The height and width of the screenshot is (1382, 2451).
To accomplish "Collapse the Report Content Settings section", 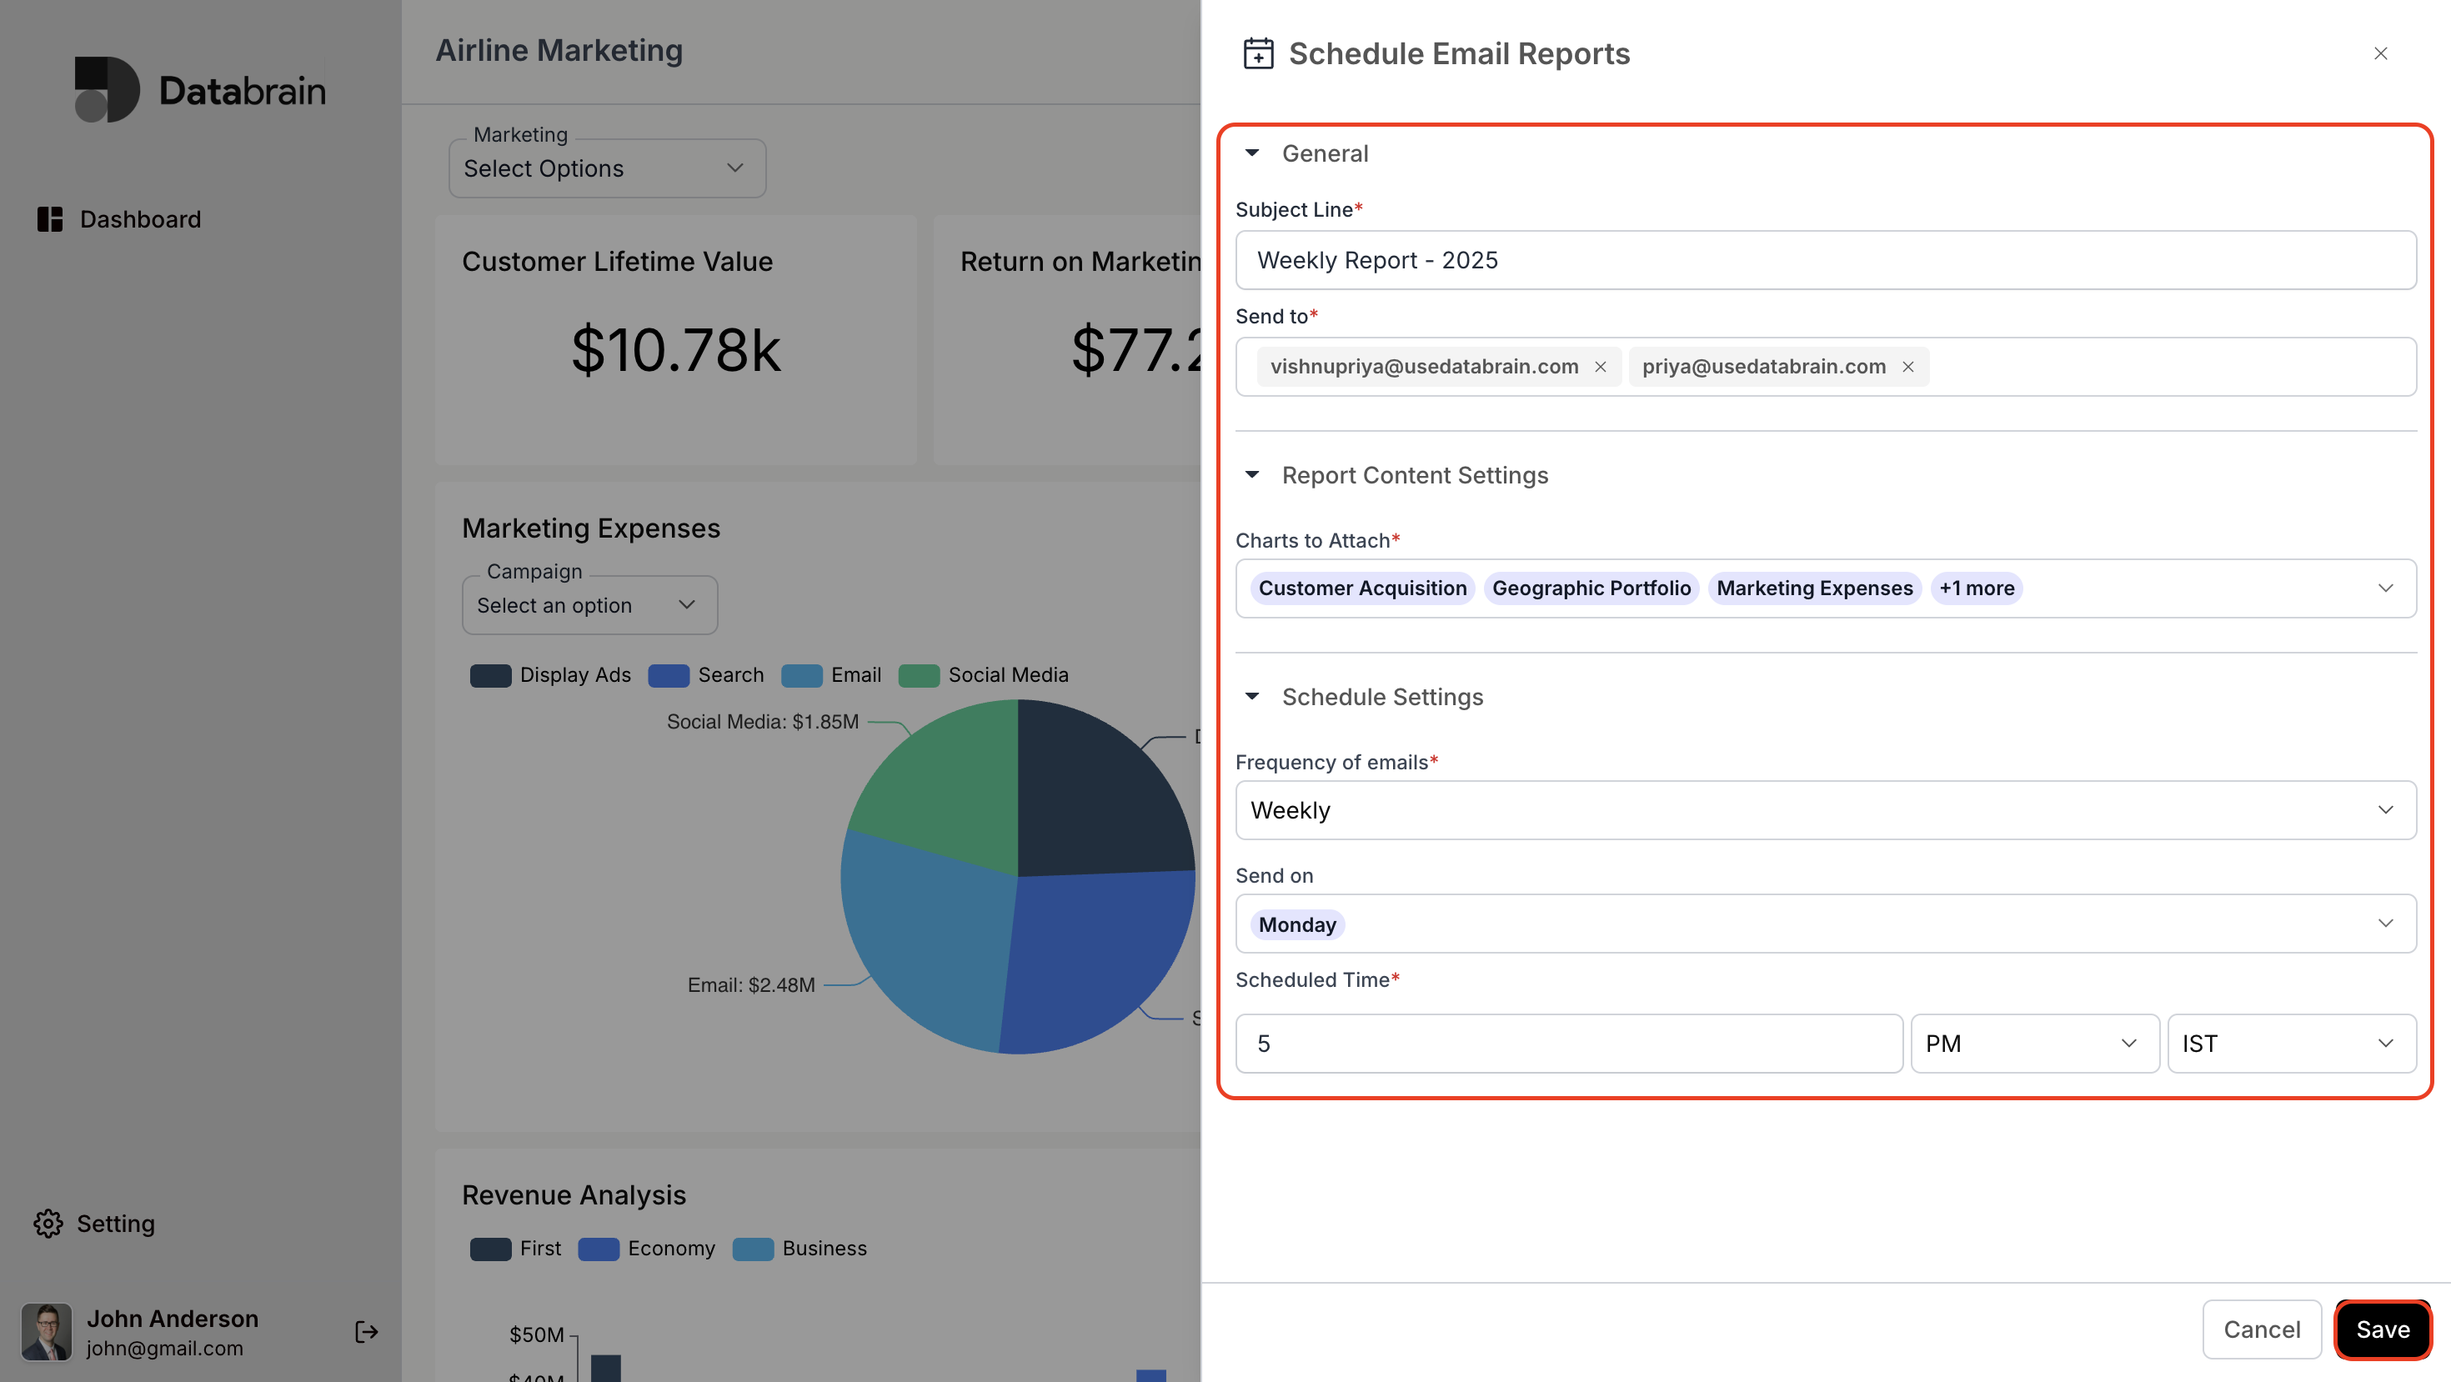I will tap(1252, 474).
